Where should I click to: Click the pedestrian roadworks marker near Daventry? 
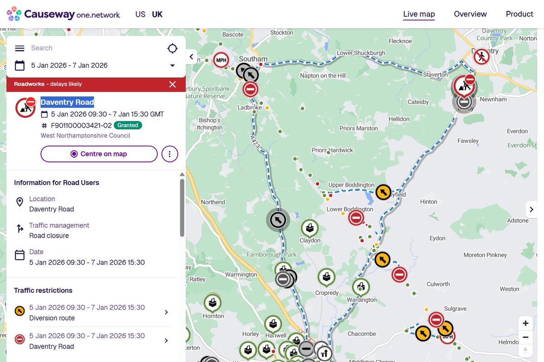click(481, 56)
